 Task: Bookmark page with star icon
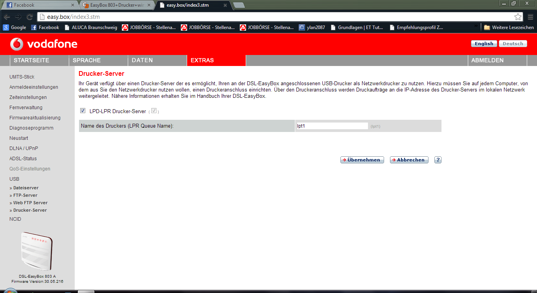tap(518, 17)
